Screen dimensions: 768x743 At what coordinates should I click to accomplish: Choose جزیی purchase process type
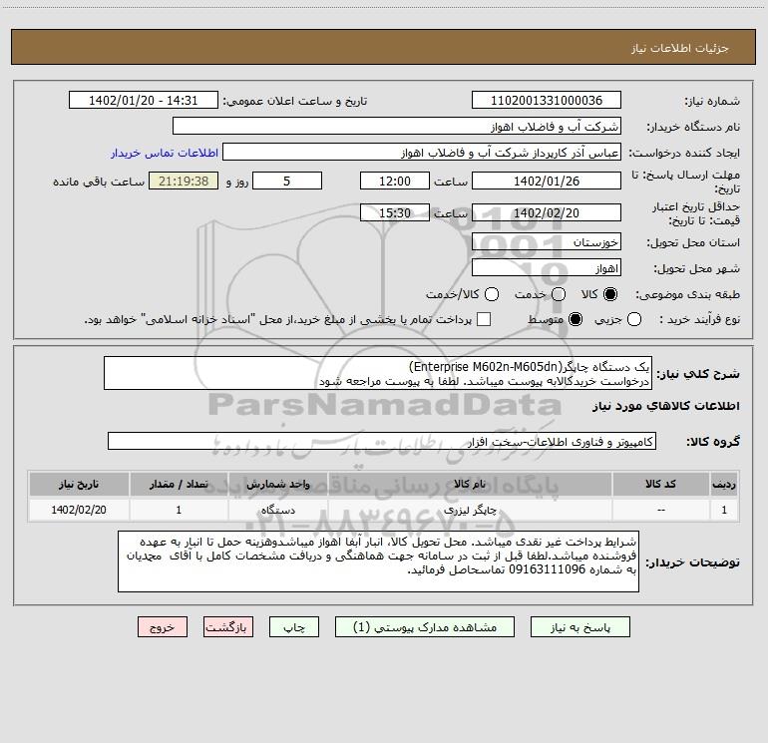coord(634,319)
